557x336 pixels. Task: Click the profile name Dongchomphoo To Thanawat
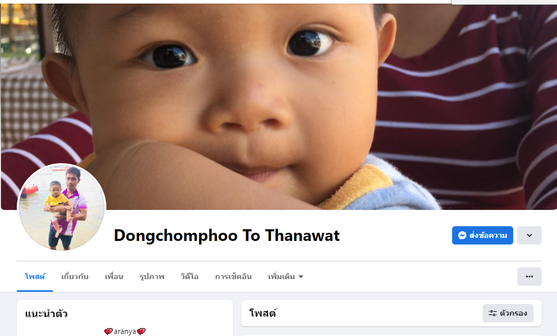pyautogui.click(x=227, y=235)
